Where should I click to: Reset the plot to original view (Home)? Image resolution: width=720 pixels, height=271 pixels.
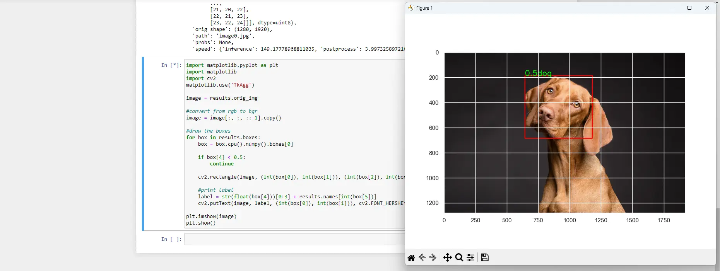pyautogui.click(x=411, y=257)
